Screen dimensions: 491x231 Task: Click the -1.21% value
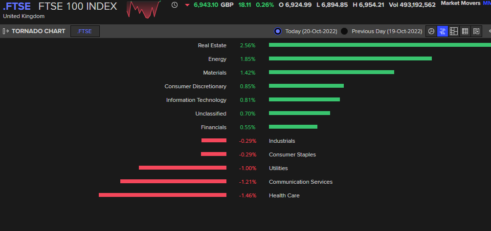pos(247,182)
